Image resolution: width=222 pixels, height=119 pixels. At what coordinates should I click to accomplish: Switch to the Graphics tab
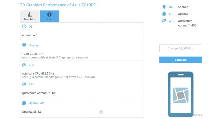(x=30, y=16)
